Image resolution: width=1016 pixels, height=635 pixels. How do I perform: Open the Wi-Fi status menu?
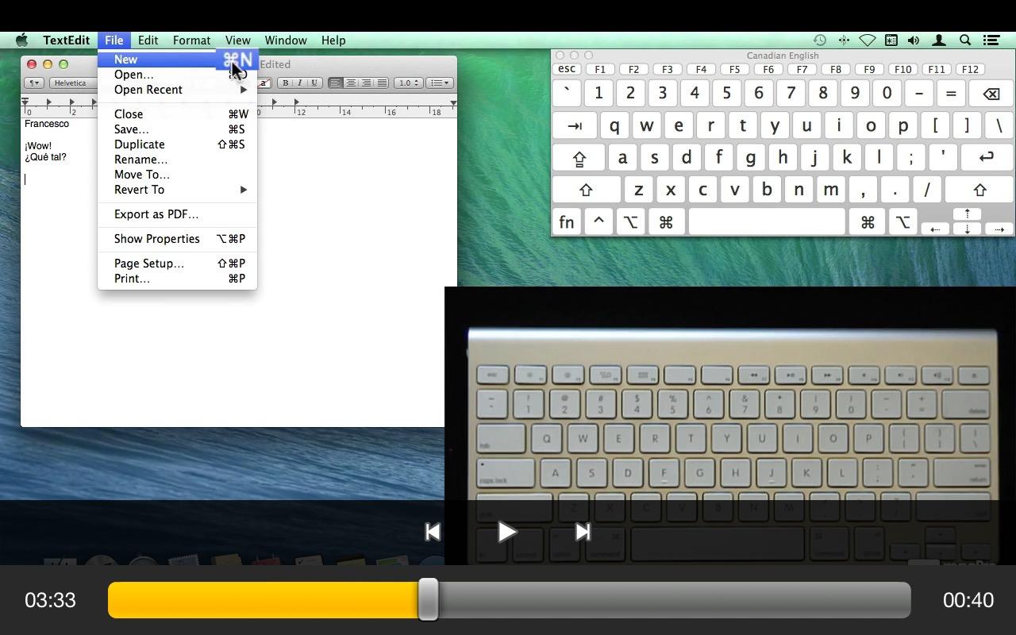868,40
